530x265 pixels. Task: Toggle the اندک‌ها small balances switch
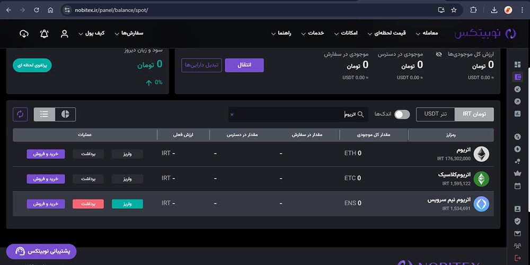coord(402,114)
